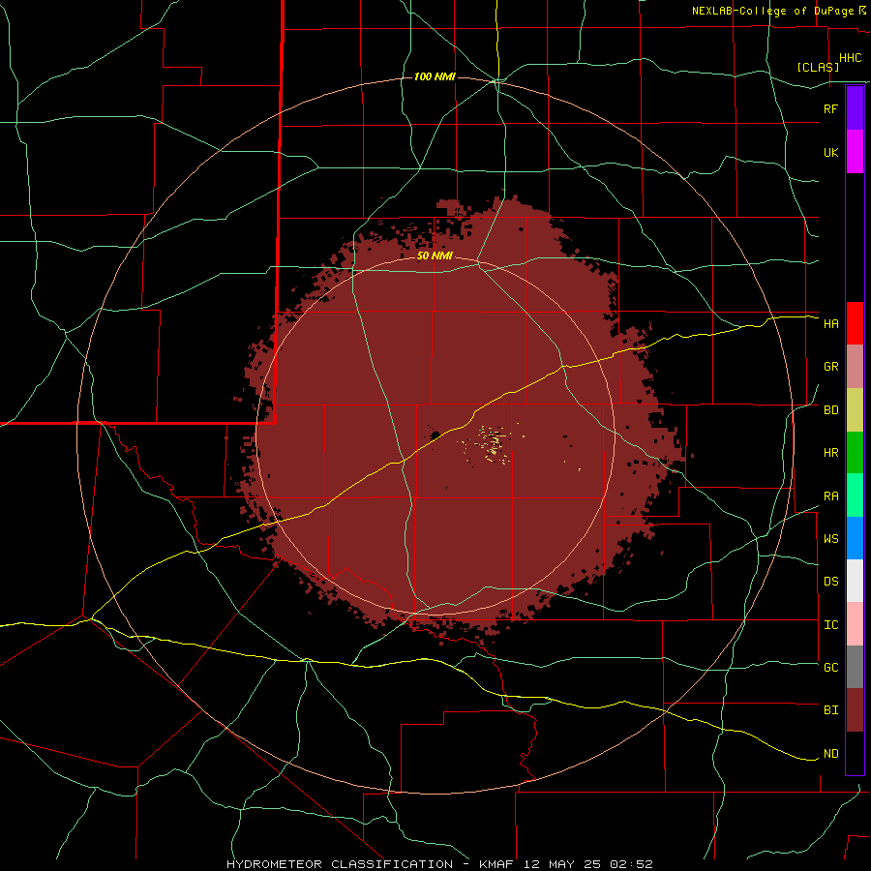Click the 'DS' legend label
Screen dimensions: 871x871
[x=830, y=581]
